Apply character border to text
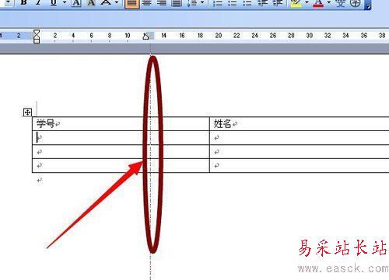This screenshot has height=280, width=389. (76, 2)
